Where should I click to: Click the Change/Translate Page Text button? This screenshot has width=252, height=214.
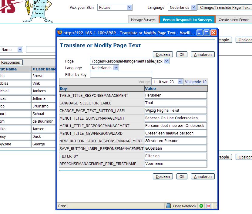(x=225, y=7)
